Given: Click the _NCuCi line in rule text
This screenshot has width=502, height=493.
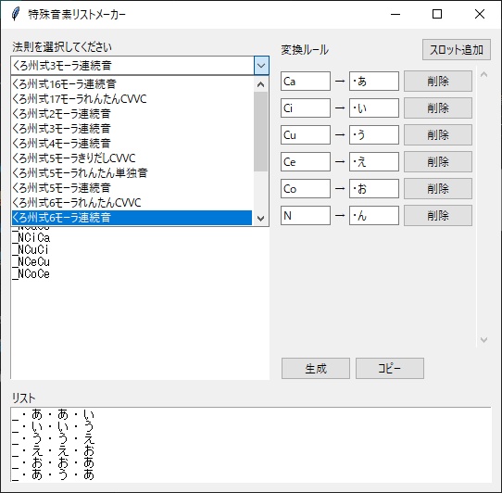Looking at the screenshot, I should [x=31, y=249].
